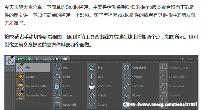Add a Star spline icon
The height and width of the screenshot is (110, 207).
(x=92, y=67)
